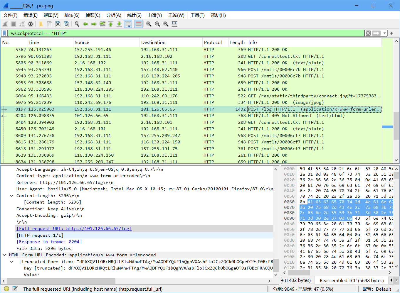Open the 视图(V) menu

tap(51, 15)
